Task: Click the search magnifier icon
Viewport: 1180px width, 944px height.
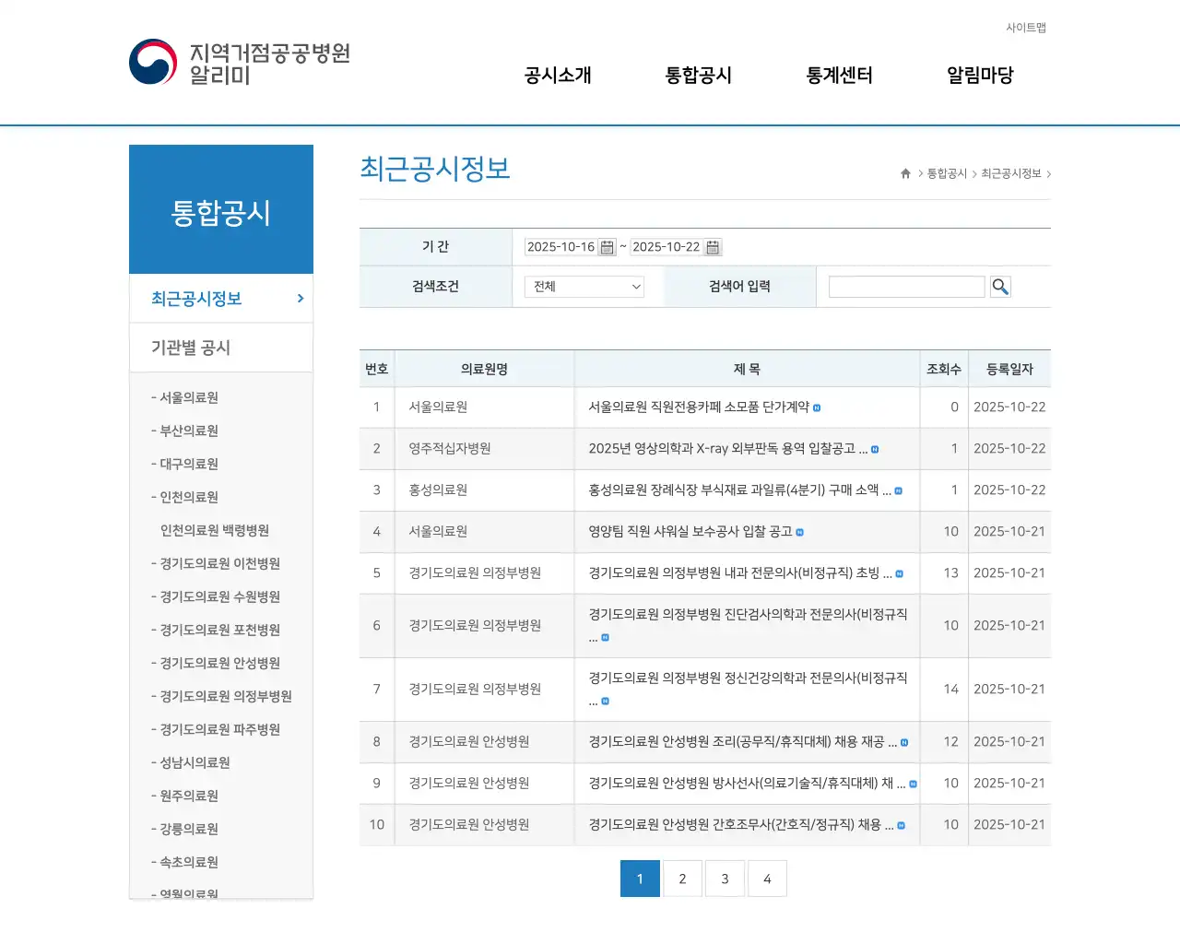Action: click(1000, 286)
